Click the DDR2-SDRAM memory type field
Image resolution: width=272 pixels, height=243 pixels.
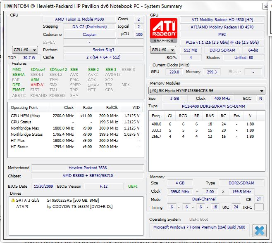(x=241, y=183)
